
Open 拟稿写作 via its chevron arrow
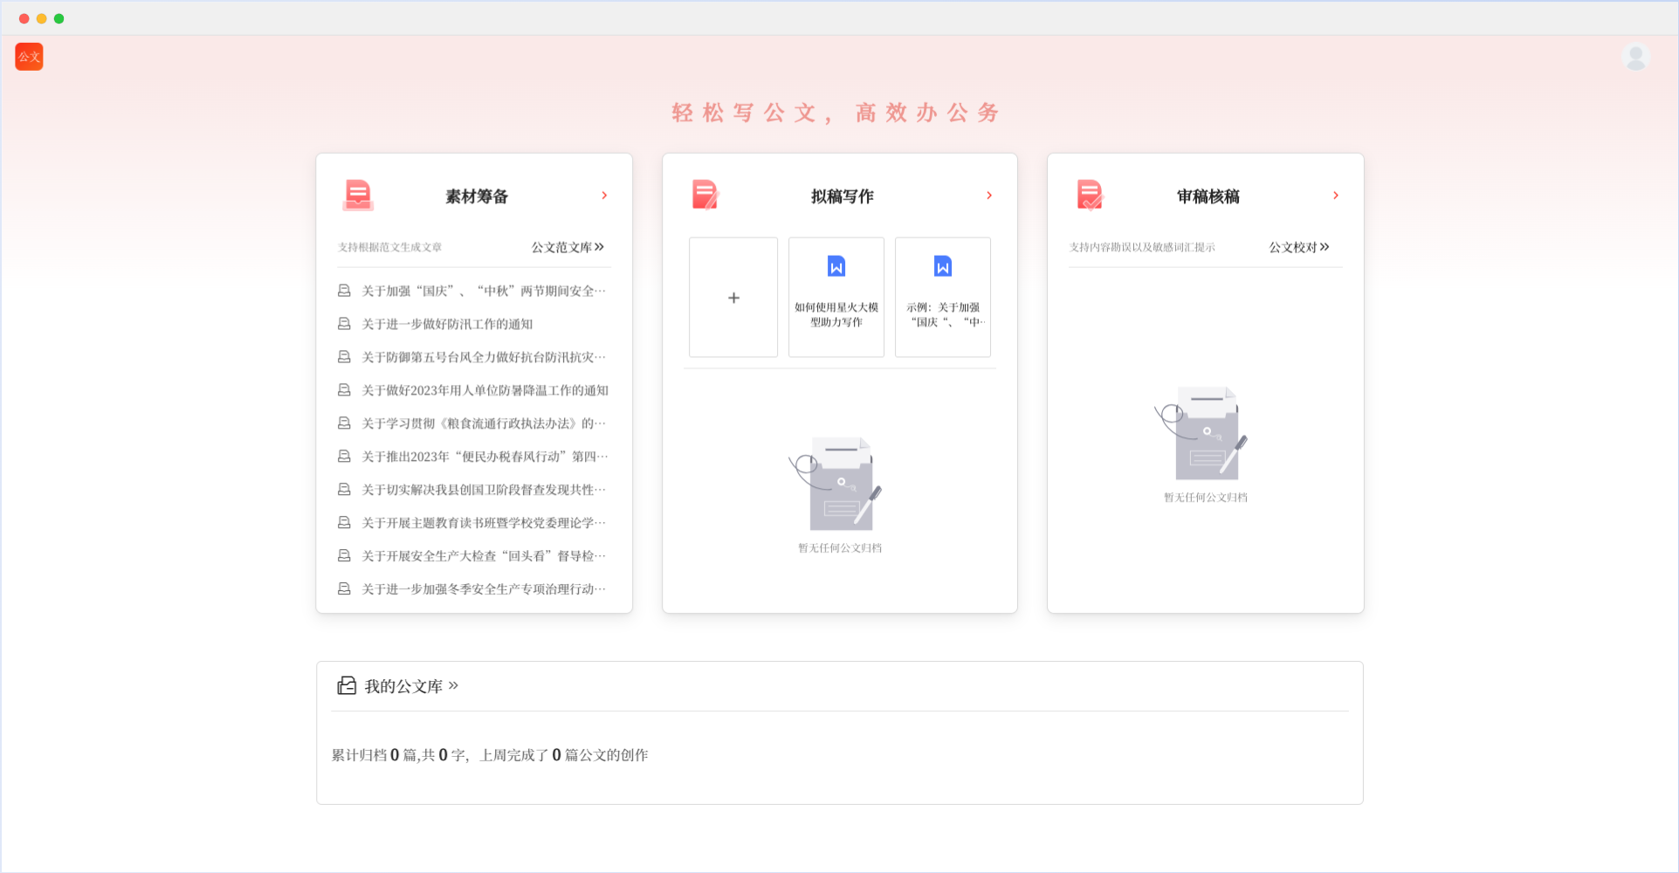pyautogui.click(x=989, y=195)
